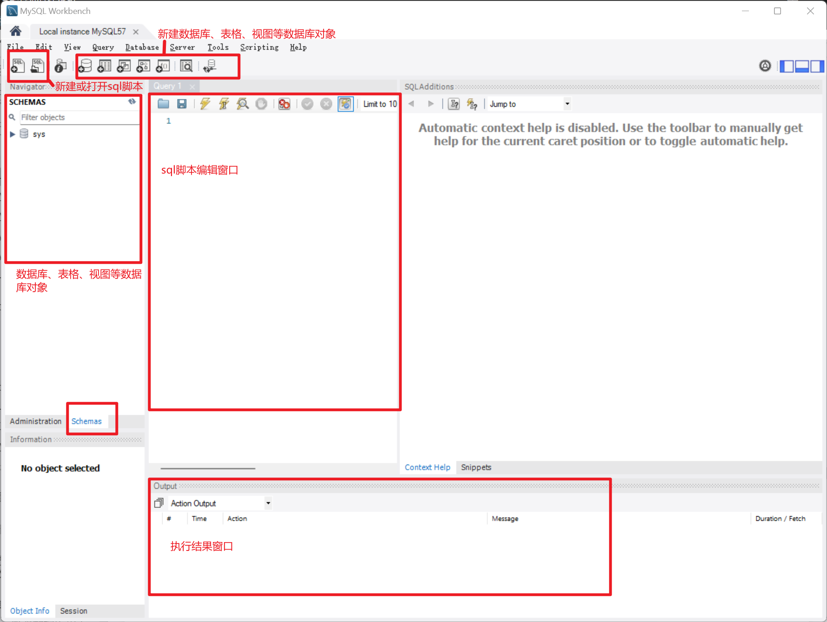Click the reconnect to DBMS icon
Screen dimensions: 827x622
pos(210,66)
